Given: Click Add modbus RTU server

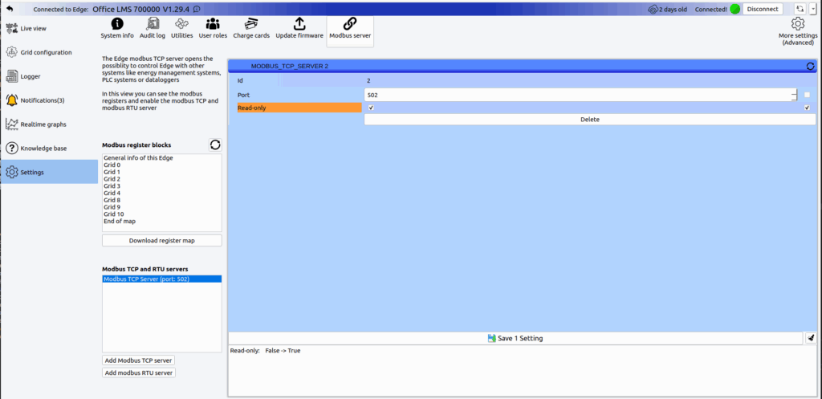Looking at the screenshot, I should click(x=139, y=373).
